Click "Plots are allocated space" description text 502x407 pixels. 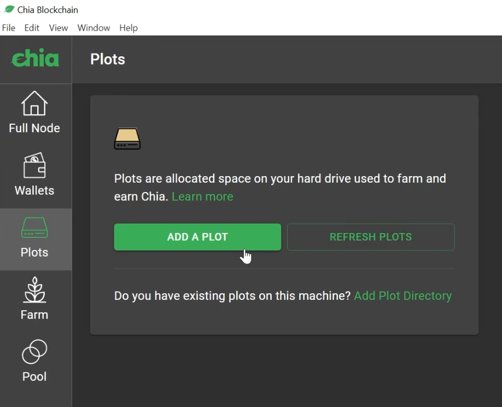point(280,187)
